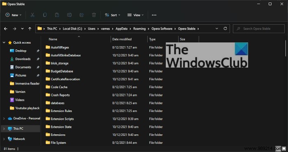Click the Downloads arrow icon in sidebar
Image resolution: width=288 pixels, height=152 pixels.
tap(12, 59)
